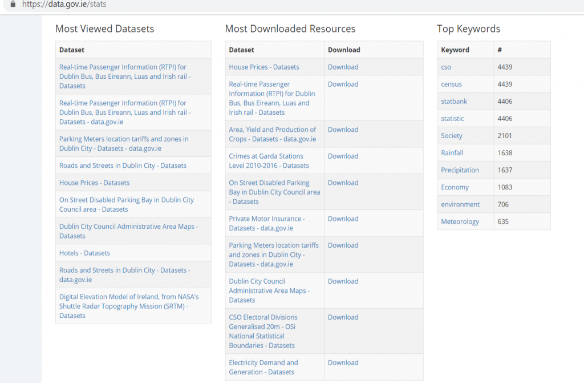Open RTPI dataset link ending 'Datasets - data.gov.ie'
Screen dimensions: 584x383
[125, 112]
